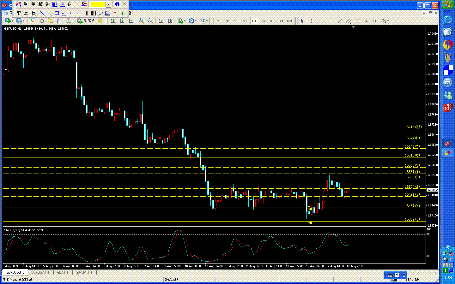This screenshot has width=455, height=284.
Task: Open the Profiles dropdown icon
Action: coord(20,21)
